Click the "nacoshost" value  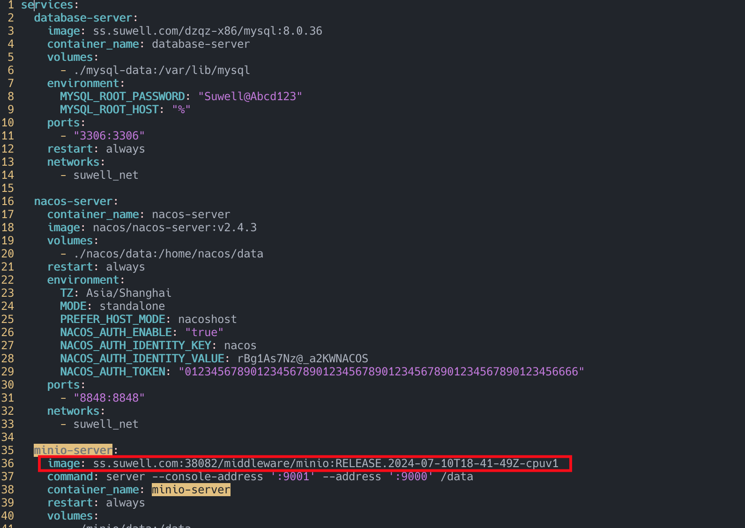[208, 319]
